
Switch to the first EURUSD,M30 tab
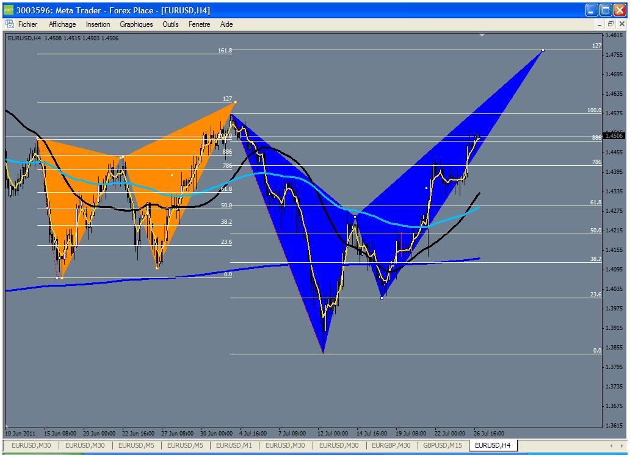31,445
